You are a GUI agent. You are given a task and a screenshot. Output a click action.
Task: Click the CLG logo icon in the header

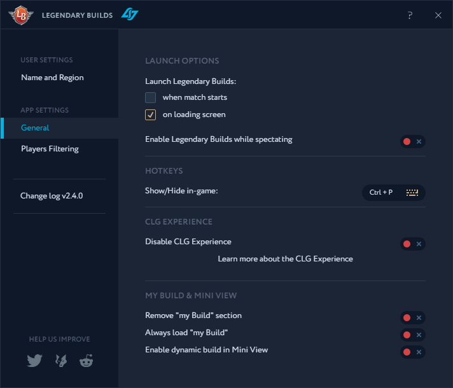[x=130, y=14]
